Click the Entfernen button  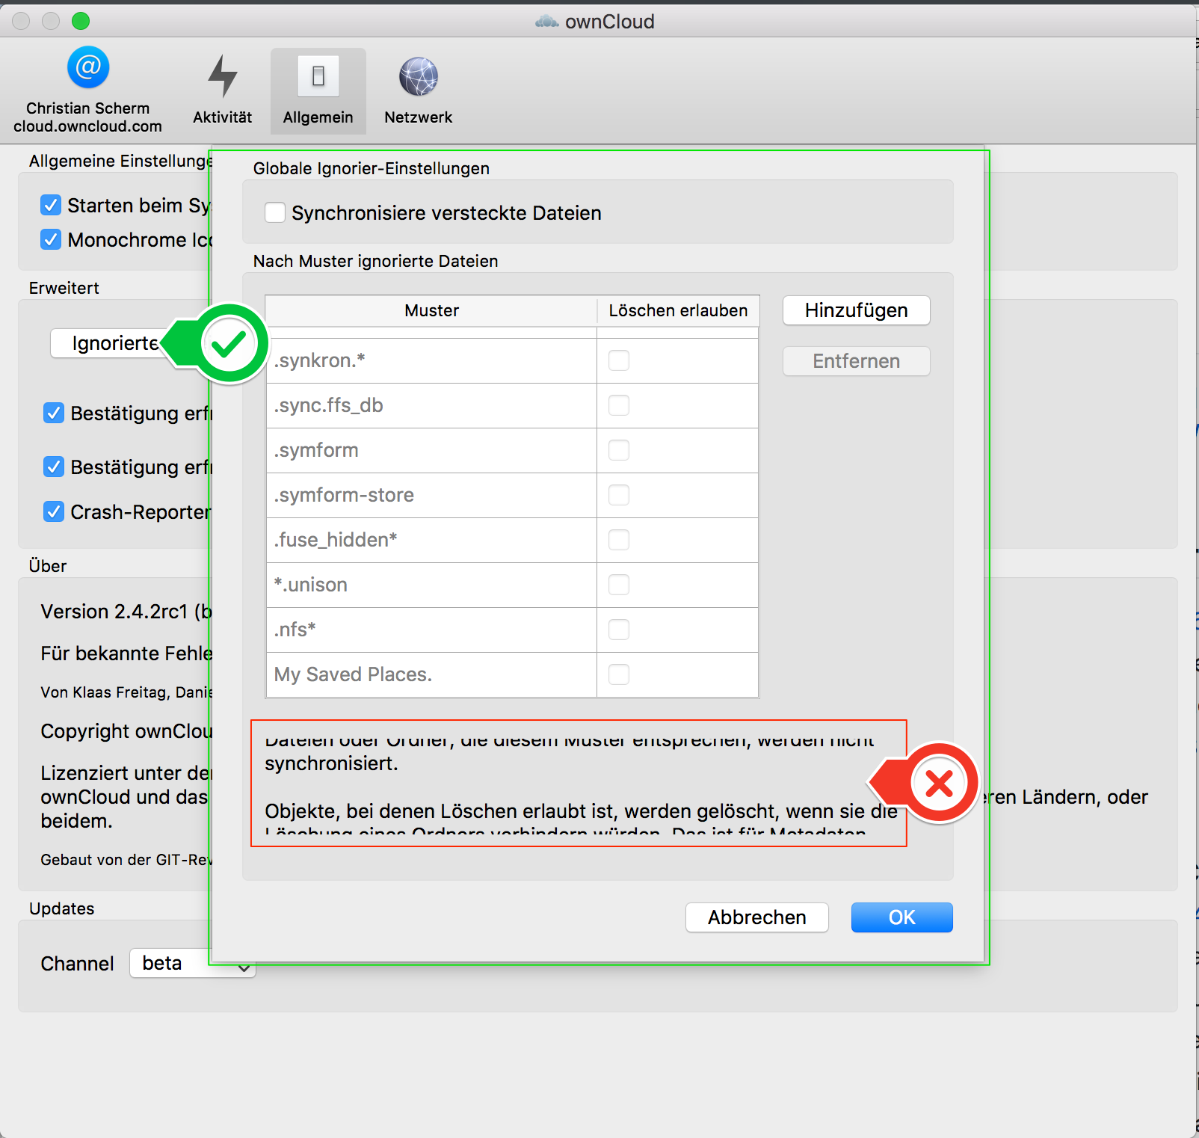[x=855, y=360]
